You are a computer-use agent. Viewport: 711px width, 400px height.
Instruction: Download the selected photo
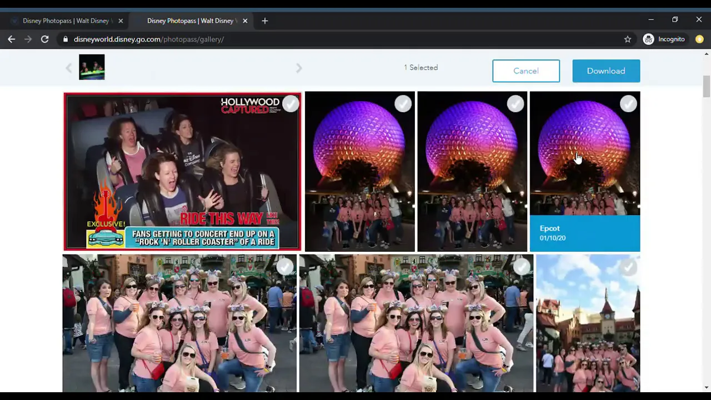[606, 71]
